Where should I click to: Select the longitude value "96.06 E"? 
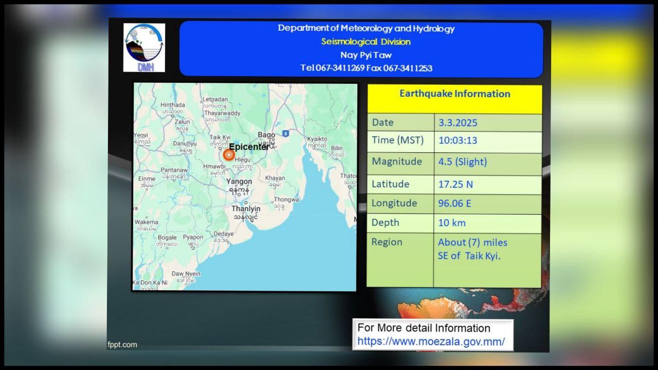click(454, 203)
